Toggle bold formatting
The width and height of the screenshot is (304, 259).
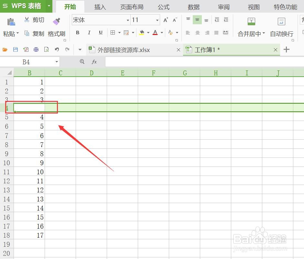77,33
